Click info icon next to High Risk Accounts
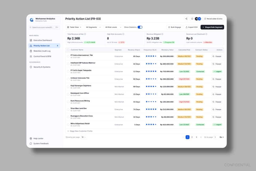Screen dimensions: 256x171 coord(123,34)
